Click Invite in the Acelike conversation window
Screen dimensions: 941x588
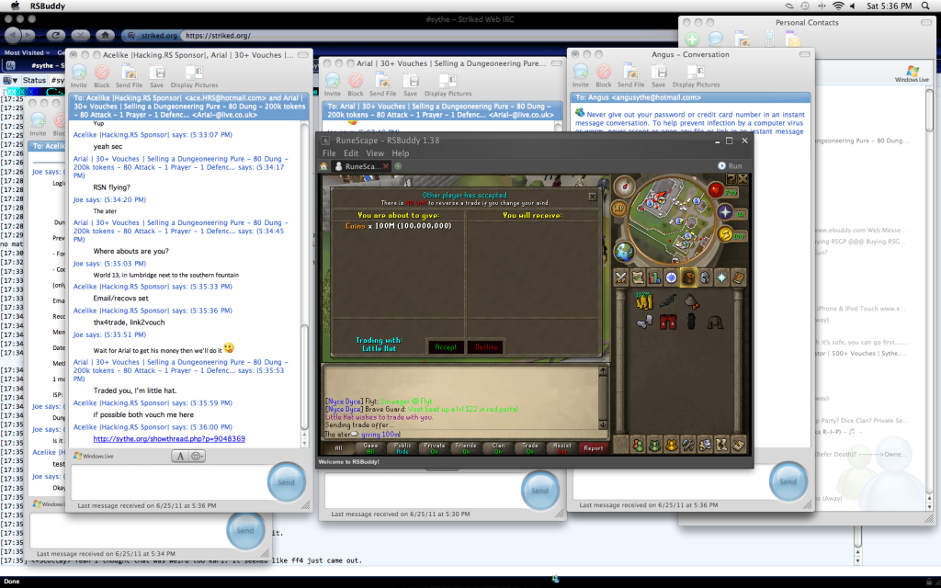coord(79,76)
